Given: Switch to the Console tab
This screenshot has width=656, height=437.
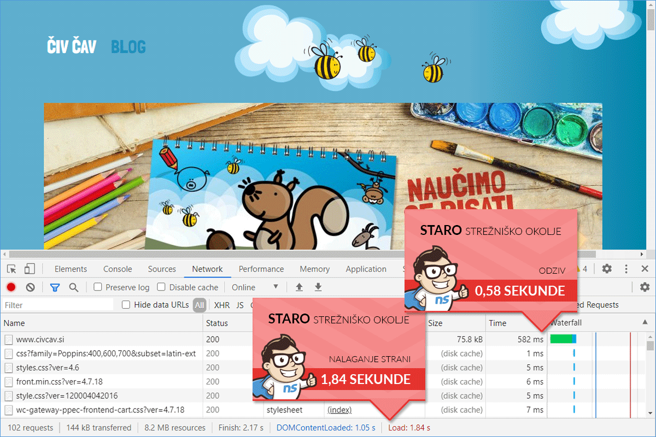Looking at the screenshot, I should pyautogui.click(x=118, y=269).
